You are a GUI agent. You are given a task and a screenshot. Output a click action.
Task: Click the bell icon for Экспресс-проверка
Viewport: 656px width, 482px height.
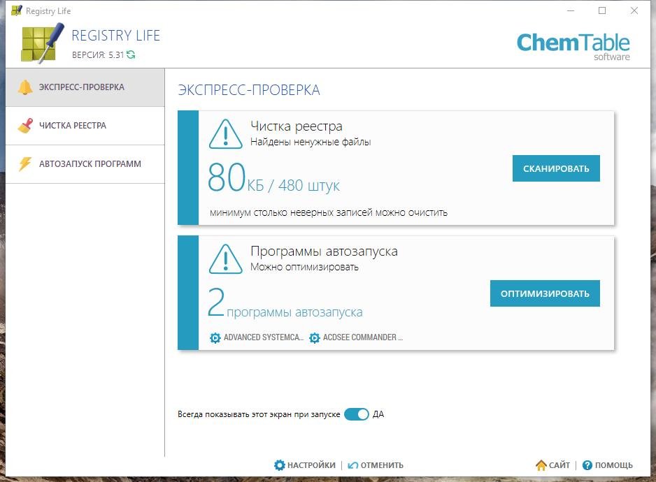(25, 87)
